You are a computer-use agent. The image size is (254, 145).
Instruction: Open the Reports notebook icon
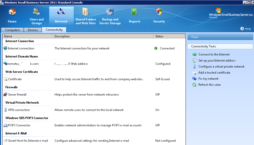point(134,12)
